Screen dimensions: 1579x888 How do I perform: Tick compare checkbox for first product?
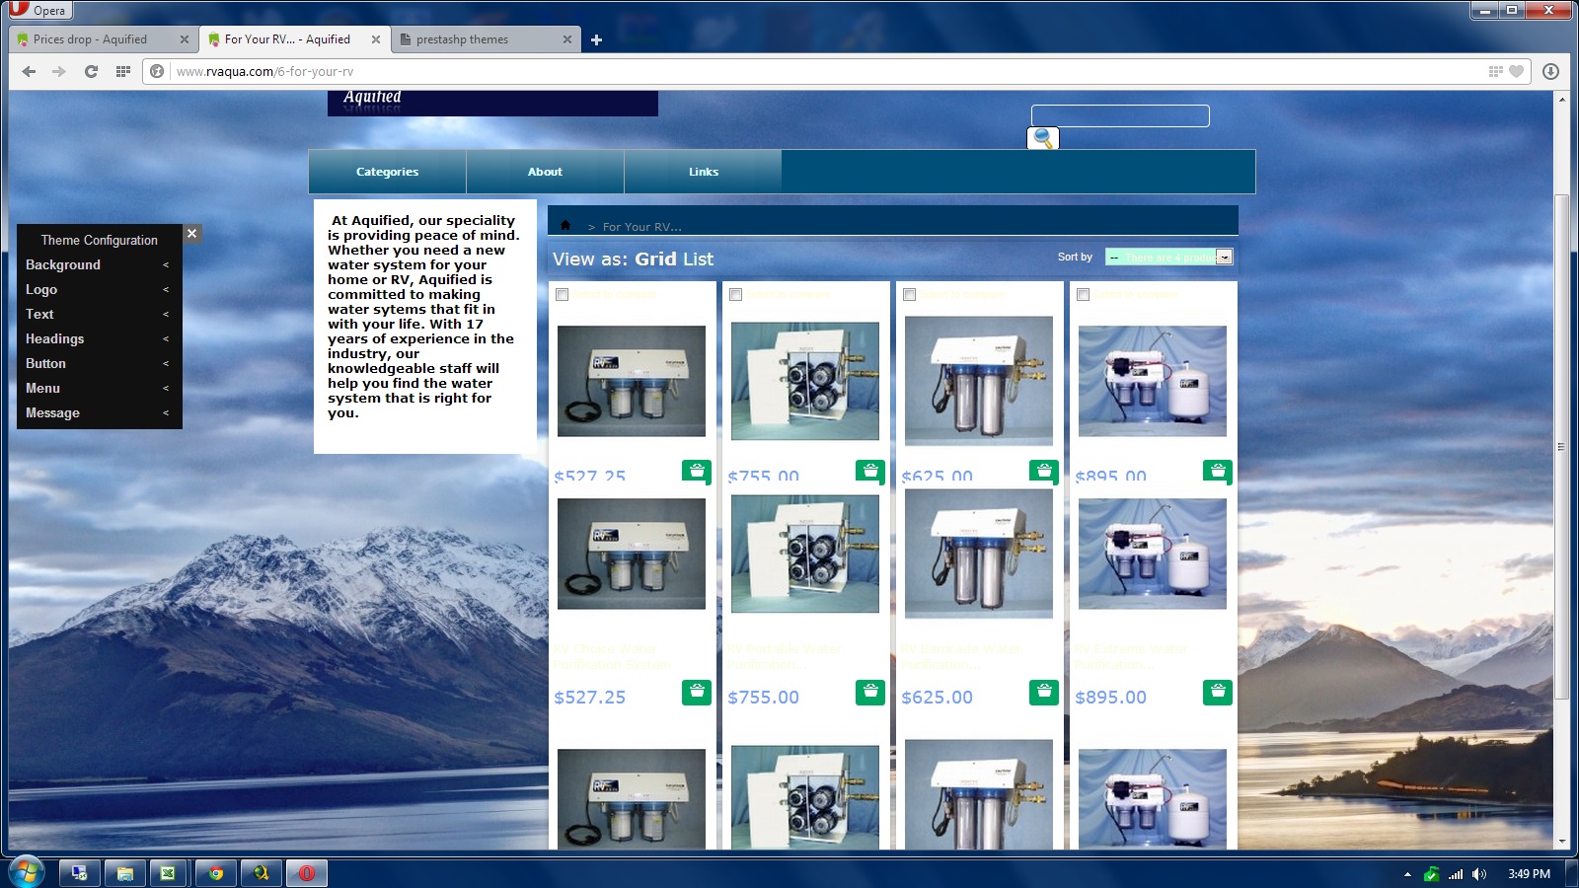click(x=563, y=294)
